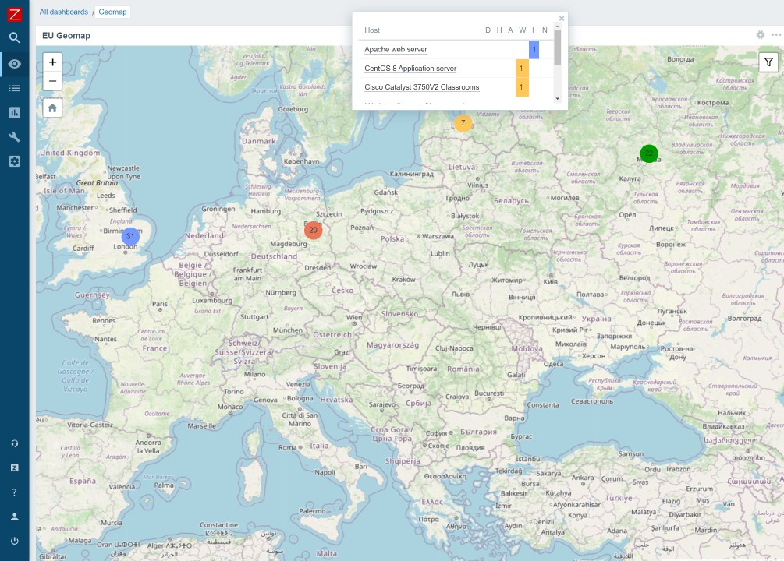Click the popup scrollbar thumb
Image resolution: width=784 pixels, height=561 pixels.
click(558, 48)
